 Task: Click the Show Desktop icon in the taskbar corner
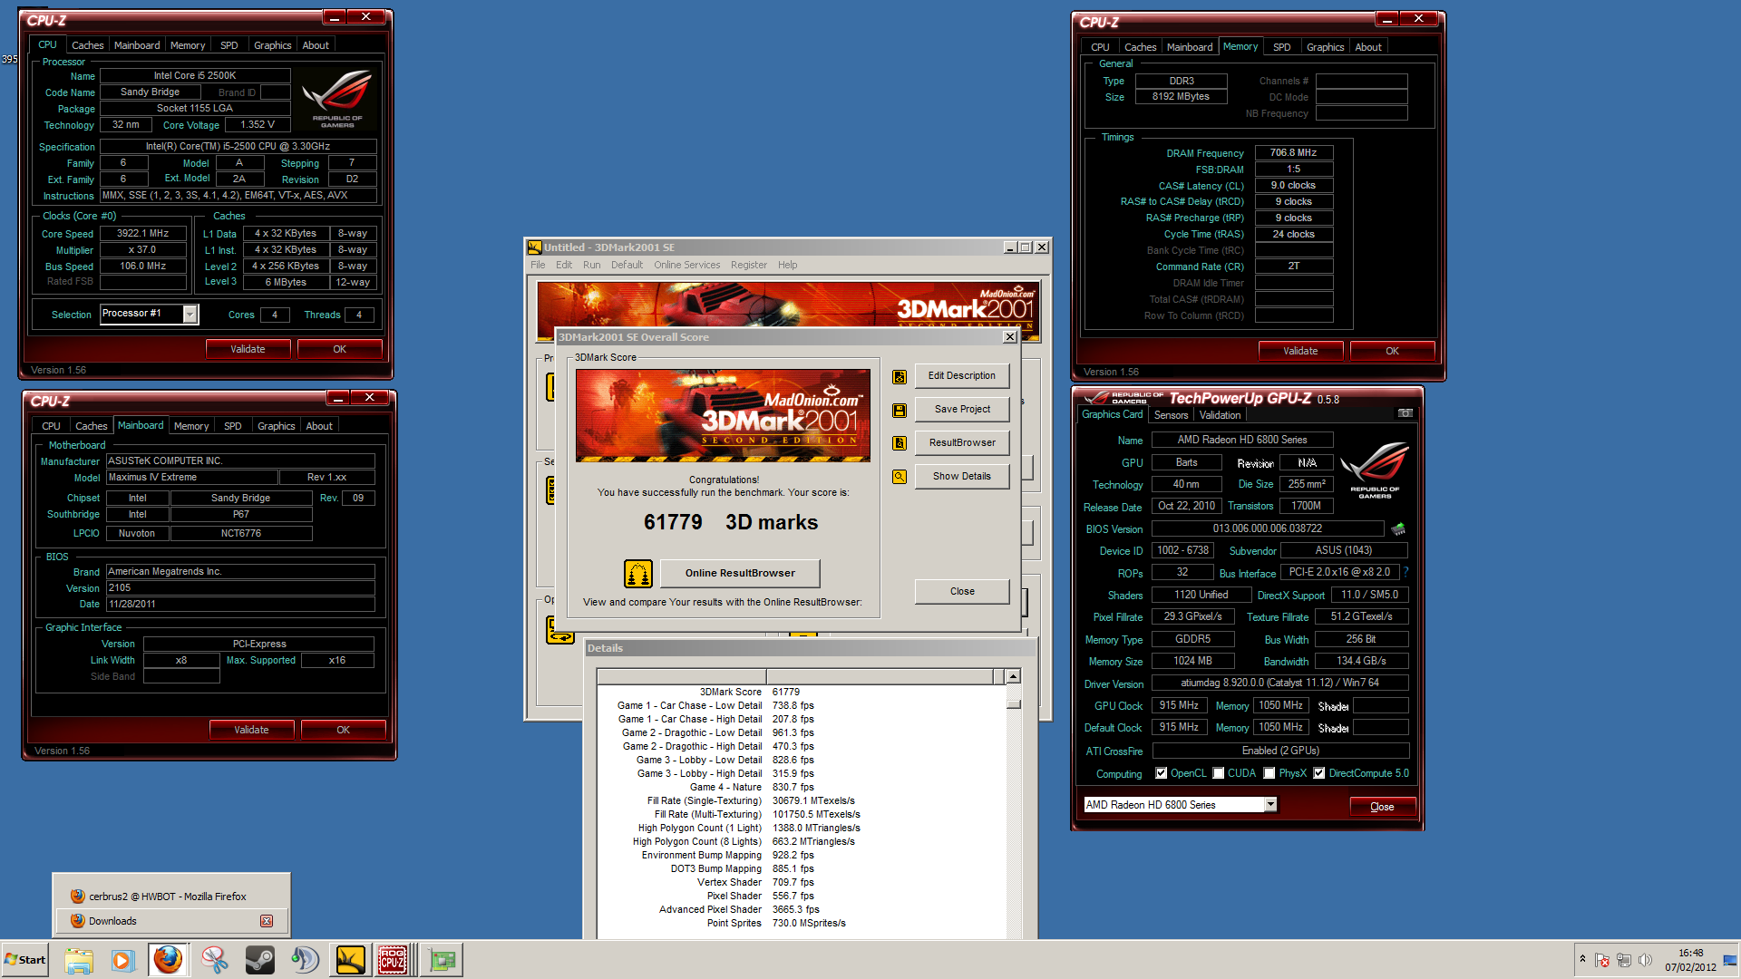[x=1731, y=960]
